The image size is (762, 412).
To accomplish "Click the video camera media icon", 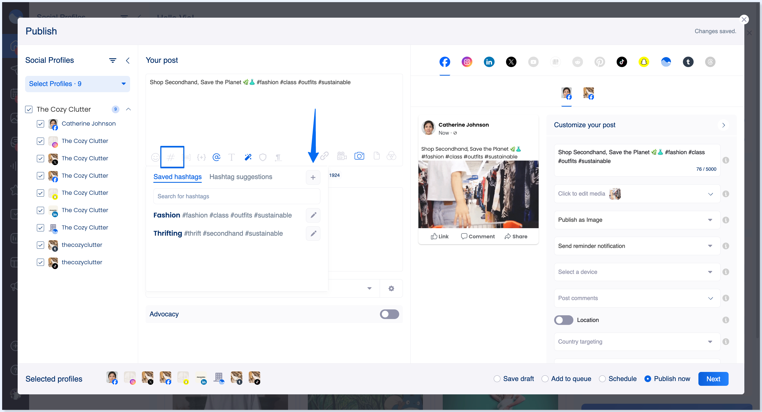I will pyautogui.click(x=342, y=156).
